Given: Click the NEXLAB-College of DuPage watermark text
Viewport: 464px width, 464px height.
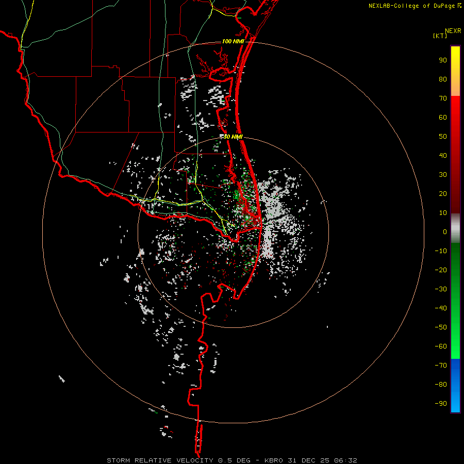Looking at the screenshot, I should click(415, 6).
